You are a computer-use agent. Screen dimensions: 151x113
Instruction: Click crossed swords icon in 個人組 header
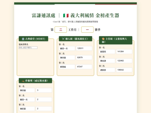point(63,39)
